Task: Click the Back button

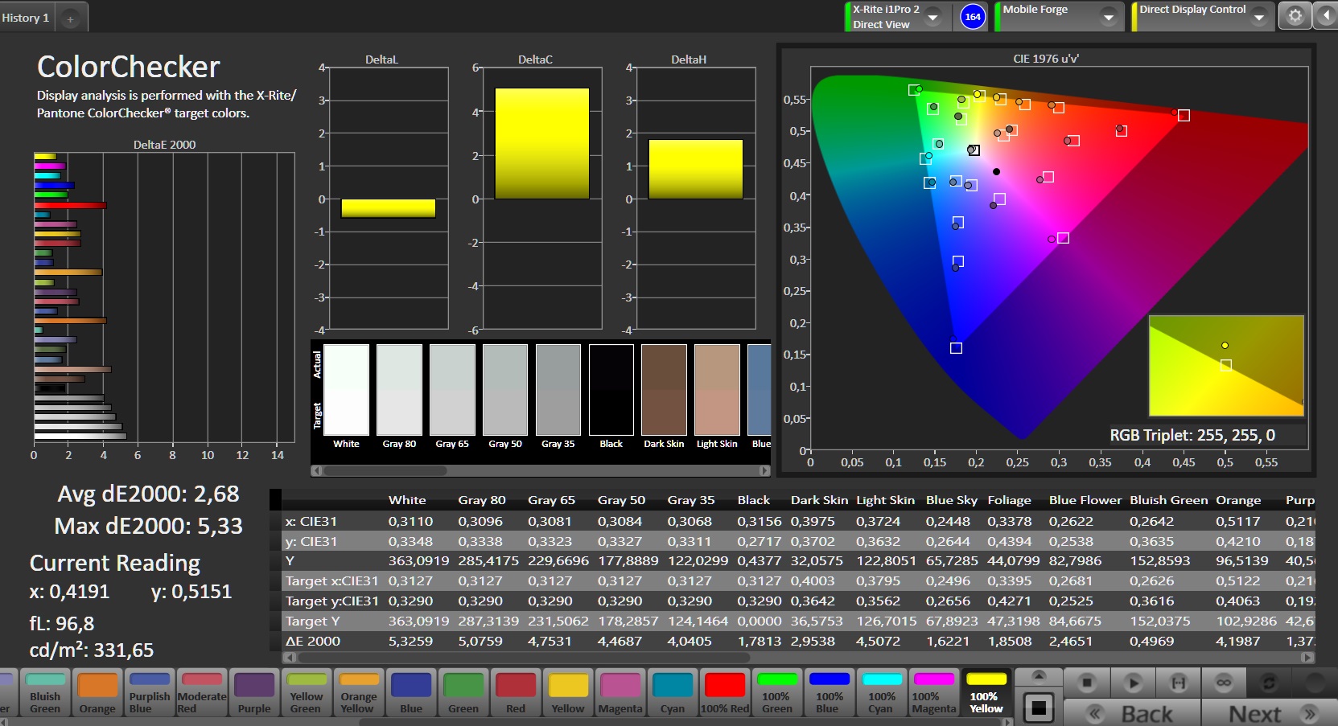Action: pyautogui.click(x=1133, y=713)
